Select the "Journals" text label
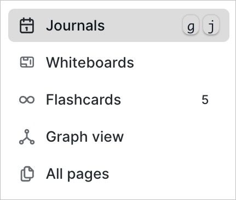236x200 pixels. pyautogui.click(x=76, y=26)
